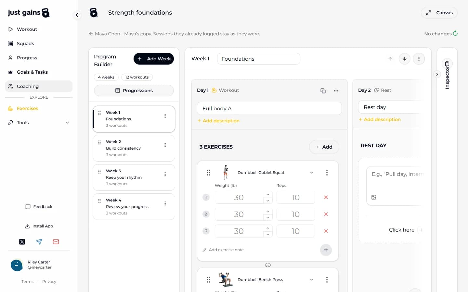Open Workout in the sidebar
Image resolution: width=468 pixels, height=292 pixels.
(x=39, y=29)
